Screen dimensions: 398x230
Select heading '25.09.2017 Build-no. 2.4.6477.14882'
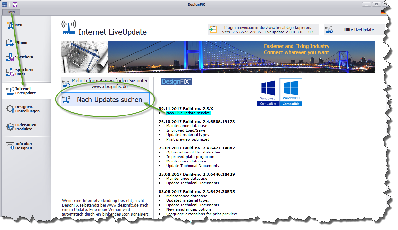pos(197,148)
